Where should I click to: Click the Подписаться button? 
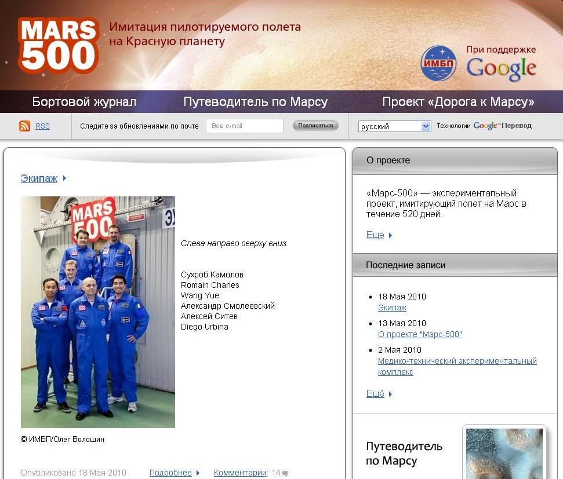coord(315,126)
